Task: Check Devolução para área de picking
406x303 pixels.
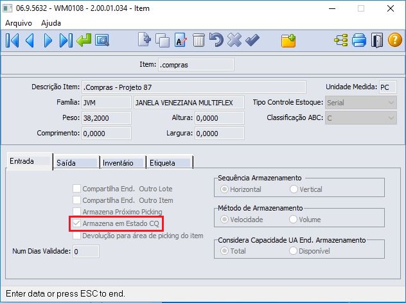Action: [x=76, y=236]
